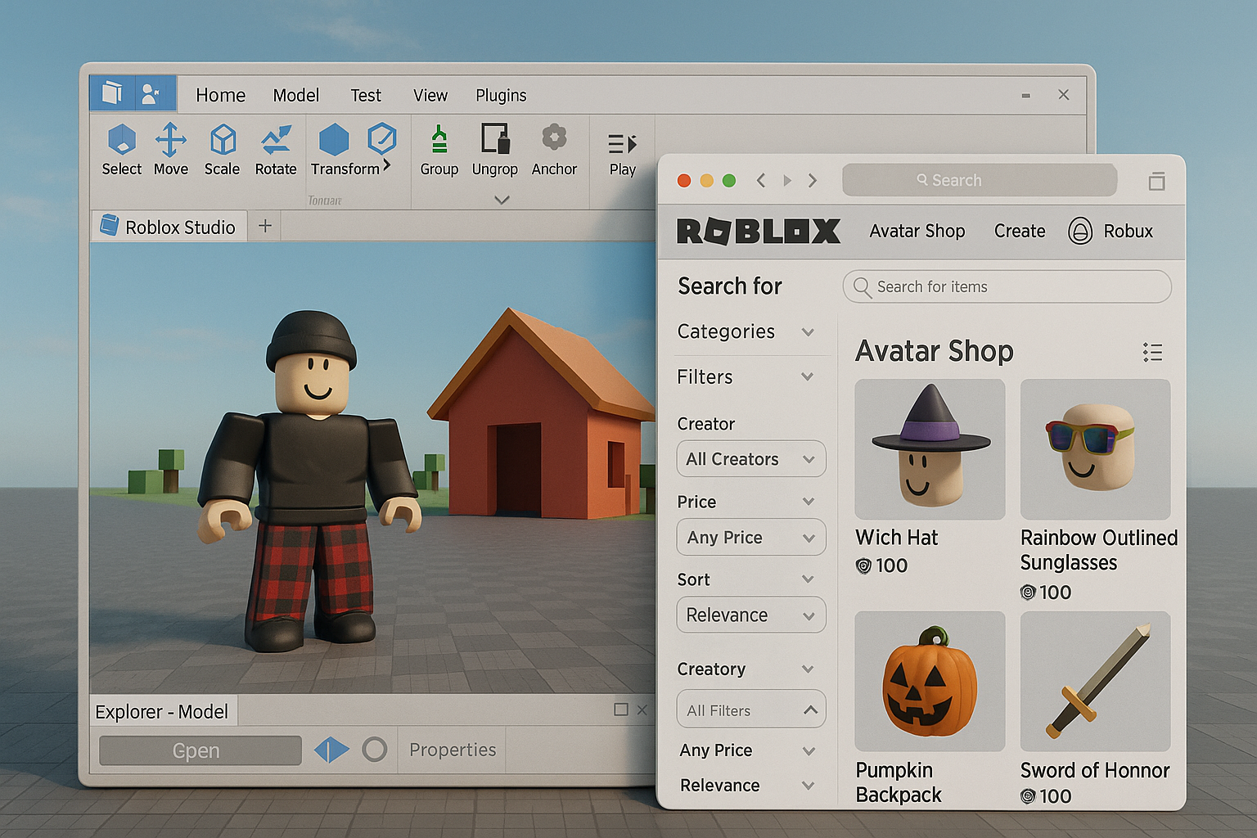Screen dimensions: 1257x838
Task: Open the Avatar Shop nav link
Action: (917, 232)
